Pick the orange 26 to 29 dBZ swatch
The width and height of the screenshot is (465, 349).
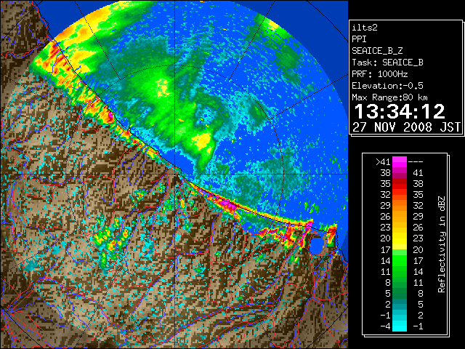click(400, 217)
